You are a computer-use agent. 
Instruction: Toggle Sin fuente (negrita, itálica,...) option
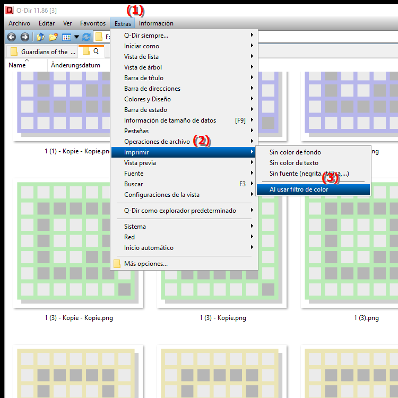click(313, 174)
